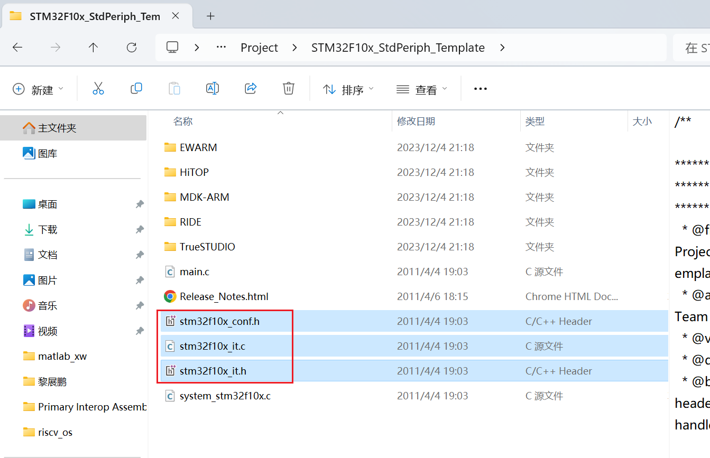Click the search box at top right

point(691,48)
